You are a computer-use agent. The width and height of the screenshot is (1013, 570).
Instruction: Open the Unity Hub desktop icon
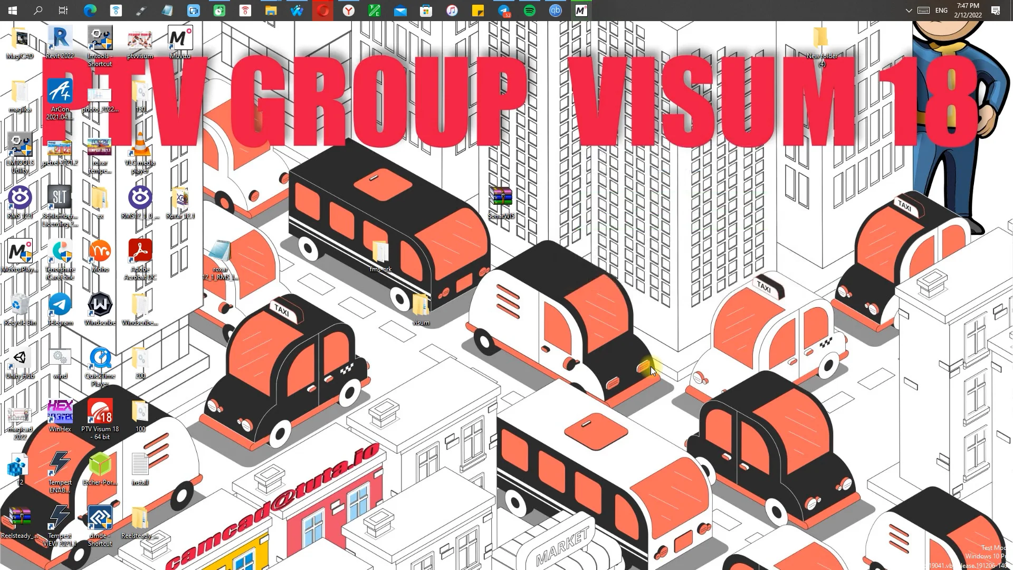(20, 363)
